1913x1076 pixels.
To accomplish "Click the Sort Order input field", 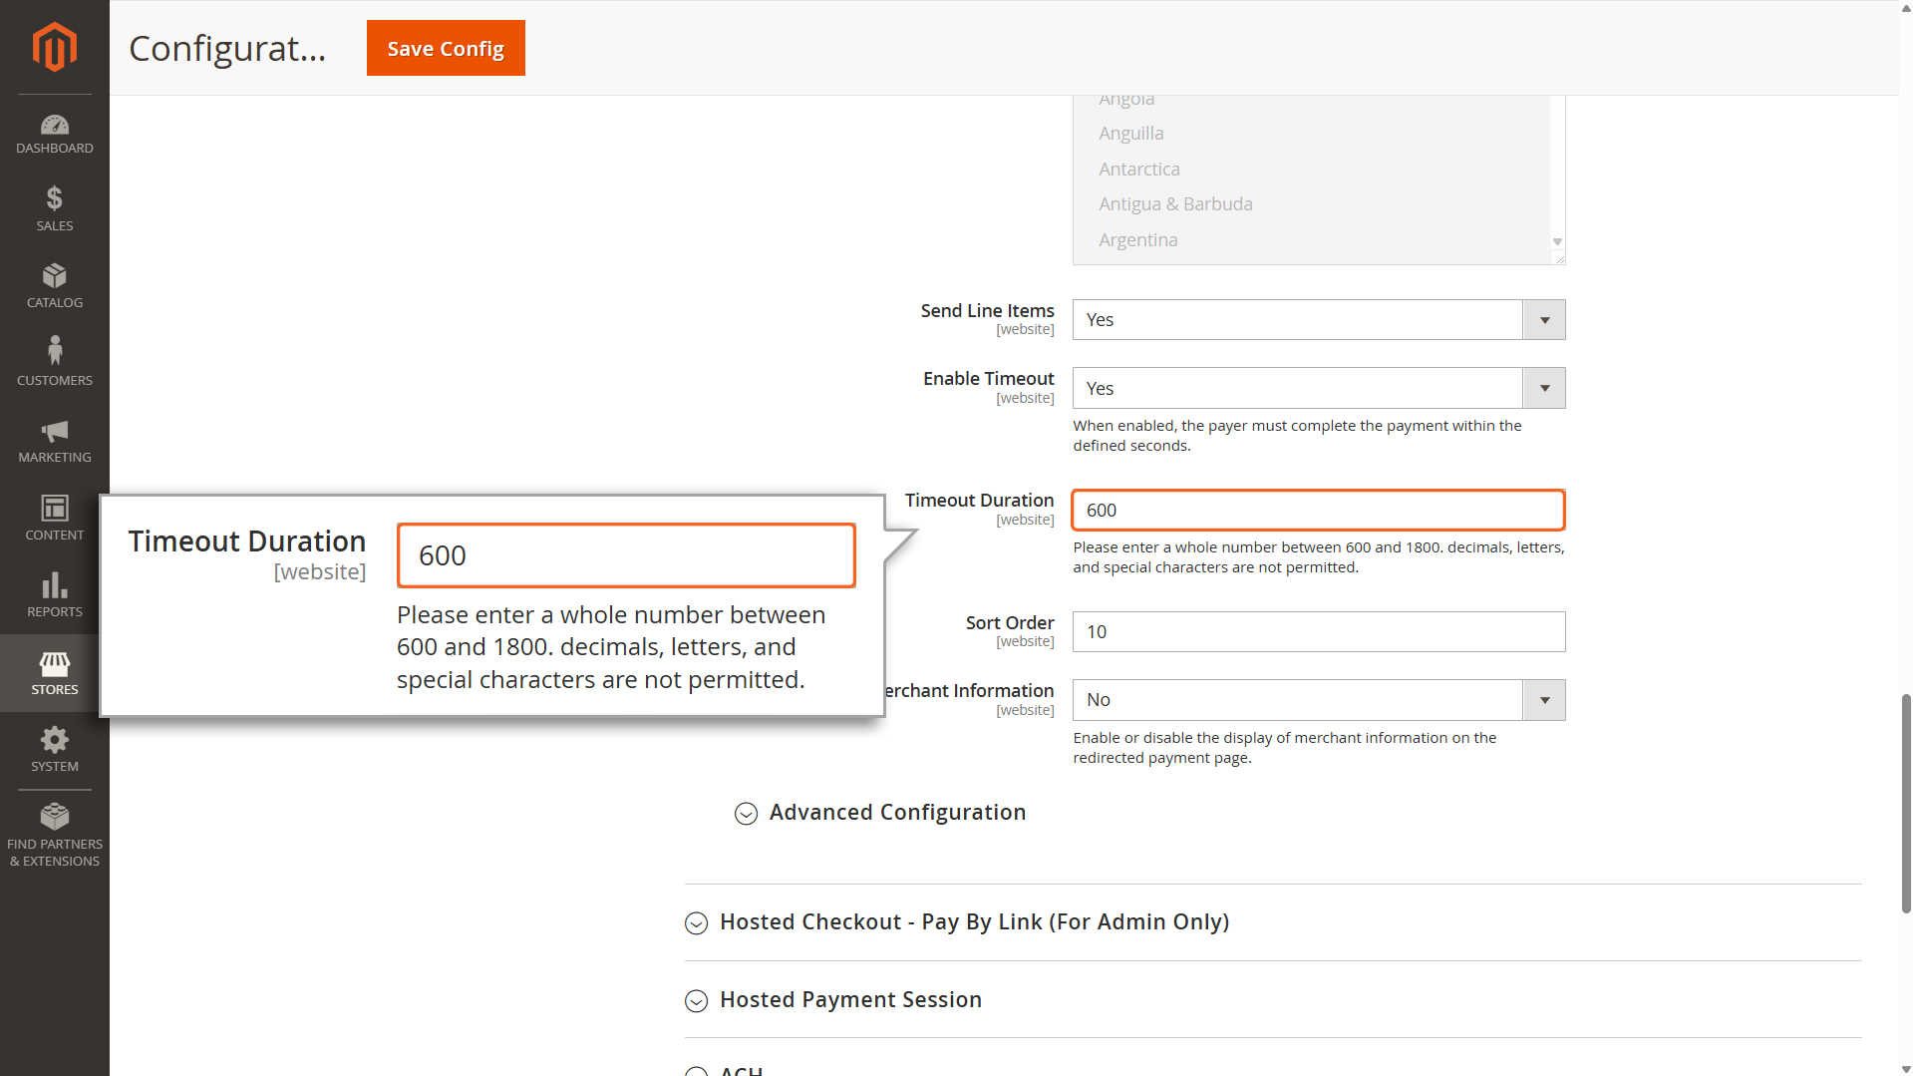I will 1318,632.
